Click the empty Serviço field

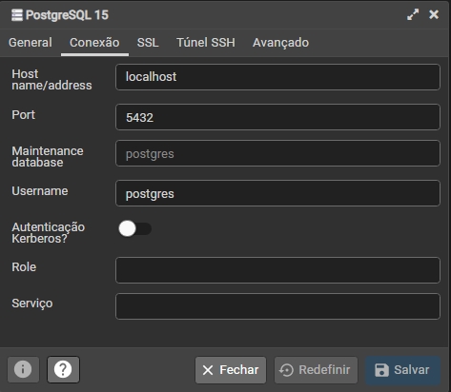tap(277, 306)
